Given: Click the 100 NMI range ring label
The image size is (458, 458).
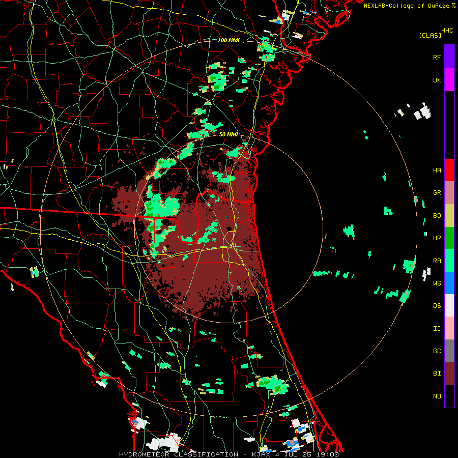Looking at the screenshot, I should point(228,40).
